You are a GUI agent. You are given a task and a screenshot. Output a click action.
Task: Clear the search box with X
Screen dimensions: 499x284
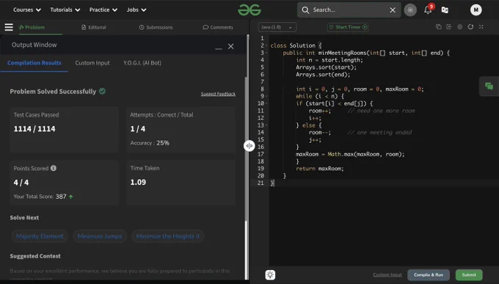pyautogui.click(x=393, y=10)
